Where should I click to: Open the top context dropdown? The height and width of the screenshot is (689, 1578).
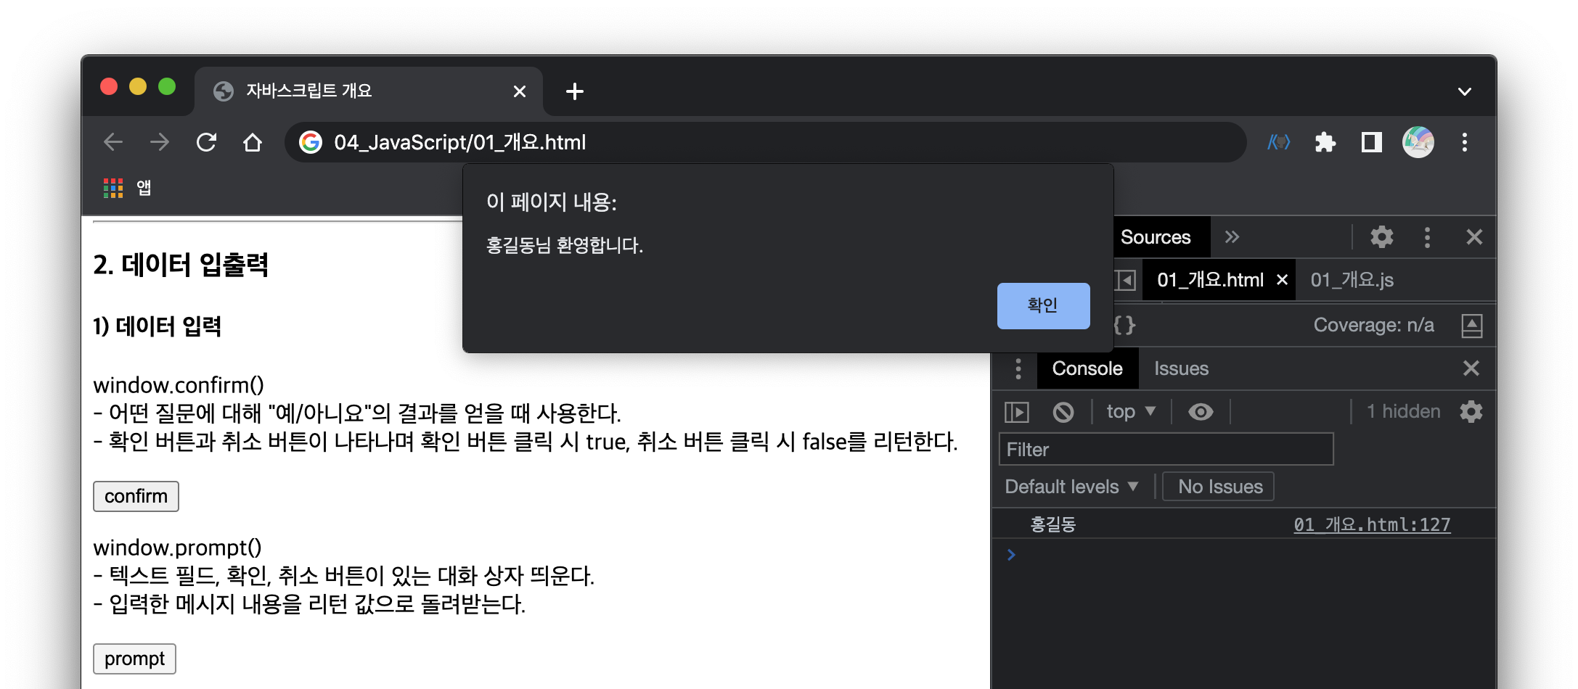[1131, 412]
